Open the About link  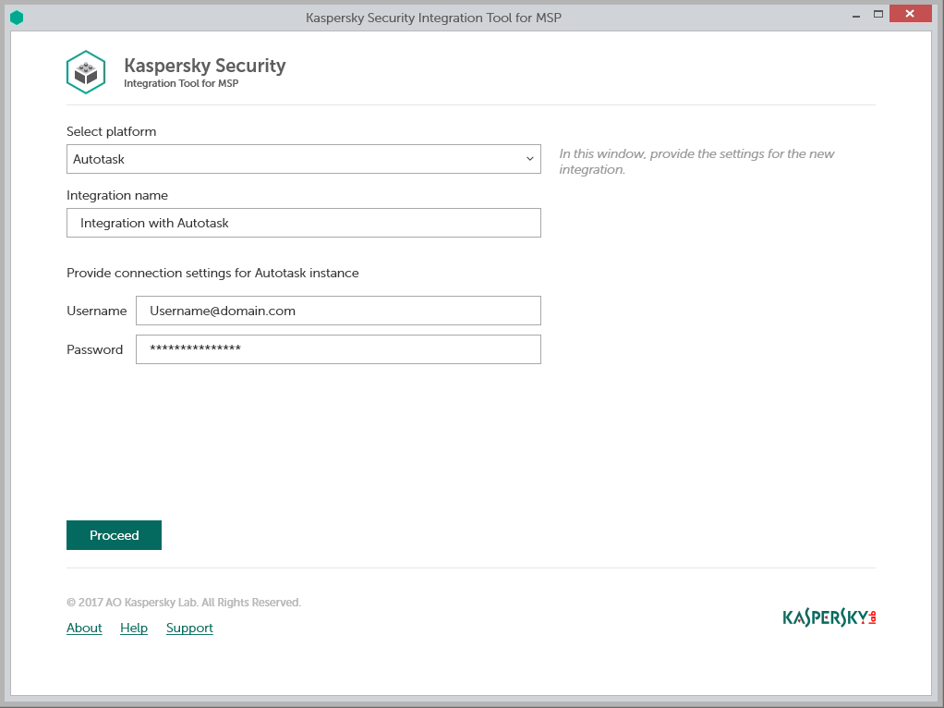[84, 628]
